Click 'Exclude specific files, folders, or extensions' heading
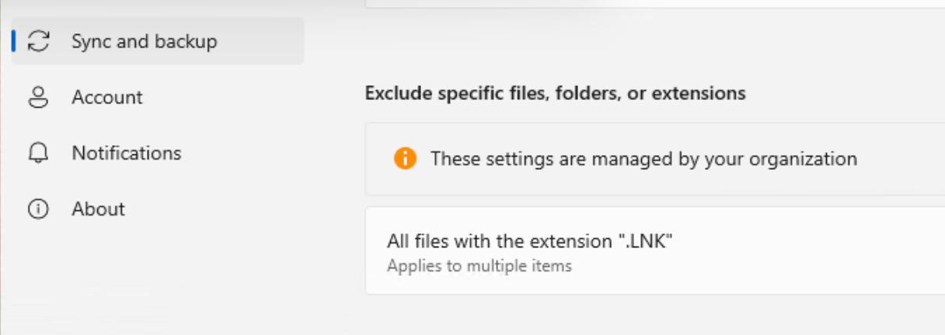The width and height of the screenshot is (945, 335). 555,94
